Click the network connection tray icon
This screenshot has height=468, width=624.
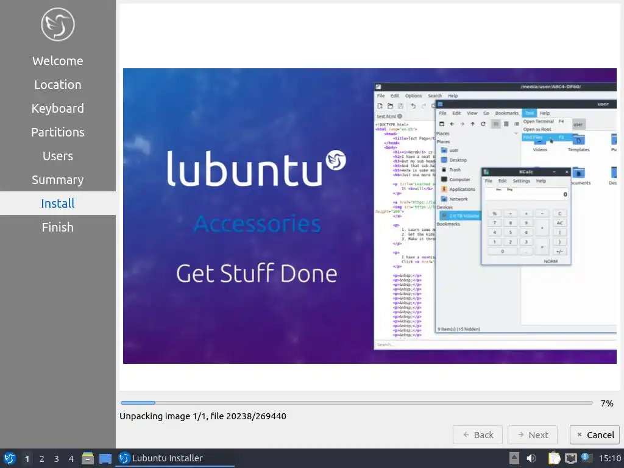pyautogui.click(x=570, y=458)
